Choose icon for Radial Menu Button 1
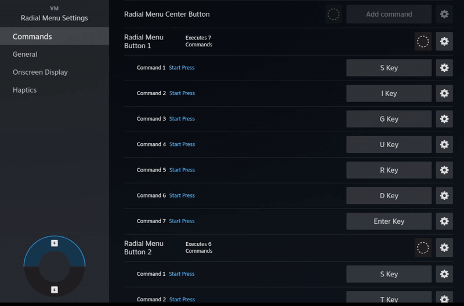464x306 pixels. (423, 41)
